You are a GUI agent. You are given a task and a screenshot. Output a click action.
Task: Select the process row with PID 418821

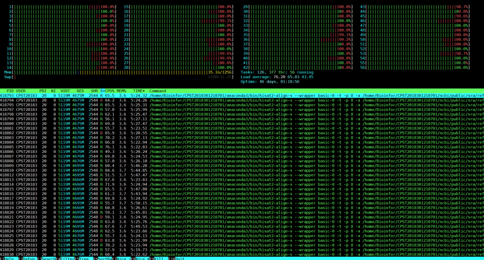[242, 217]
